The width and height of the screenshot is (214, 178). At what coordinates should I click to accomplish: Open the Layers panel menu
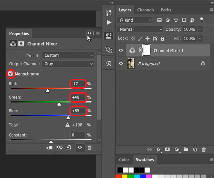click(x=212, y=9)
